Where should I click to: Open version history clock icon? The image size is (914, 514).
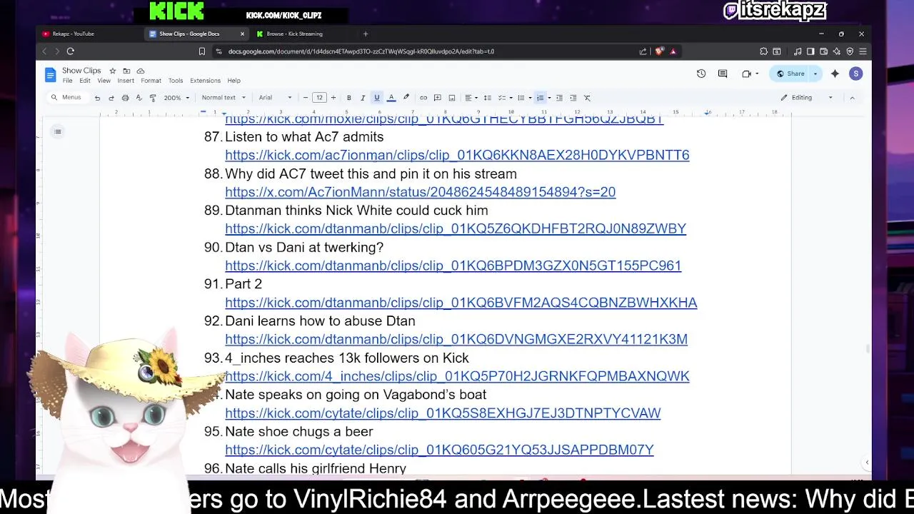point(701,74)
